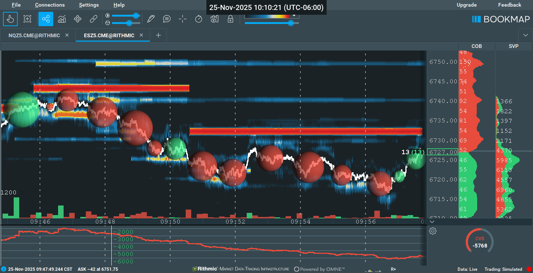Image resolution: width=533 pixels, height=273 pixels.
Task: Select the pencil drawing tool
Action: (151, 19)
